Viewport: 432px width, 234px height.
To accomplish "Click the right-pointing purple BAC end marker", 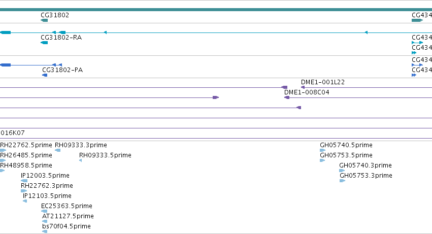I will pyautogui.click(x=216, y=97).
